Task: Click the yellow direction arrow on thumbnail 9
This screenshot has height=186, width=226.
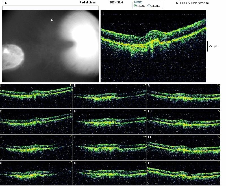Action: point(218,85)
